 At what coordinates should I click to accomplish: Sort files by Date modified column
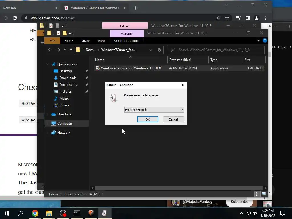pyautogui.click(x=180, y=60)
